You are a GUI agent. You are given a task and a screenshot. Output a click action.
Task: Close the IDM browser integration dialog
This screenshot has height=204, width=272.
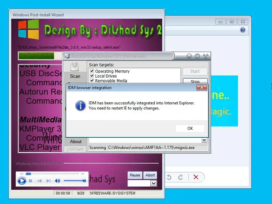point(202,88)
